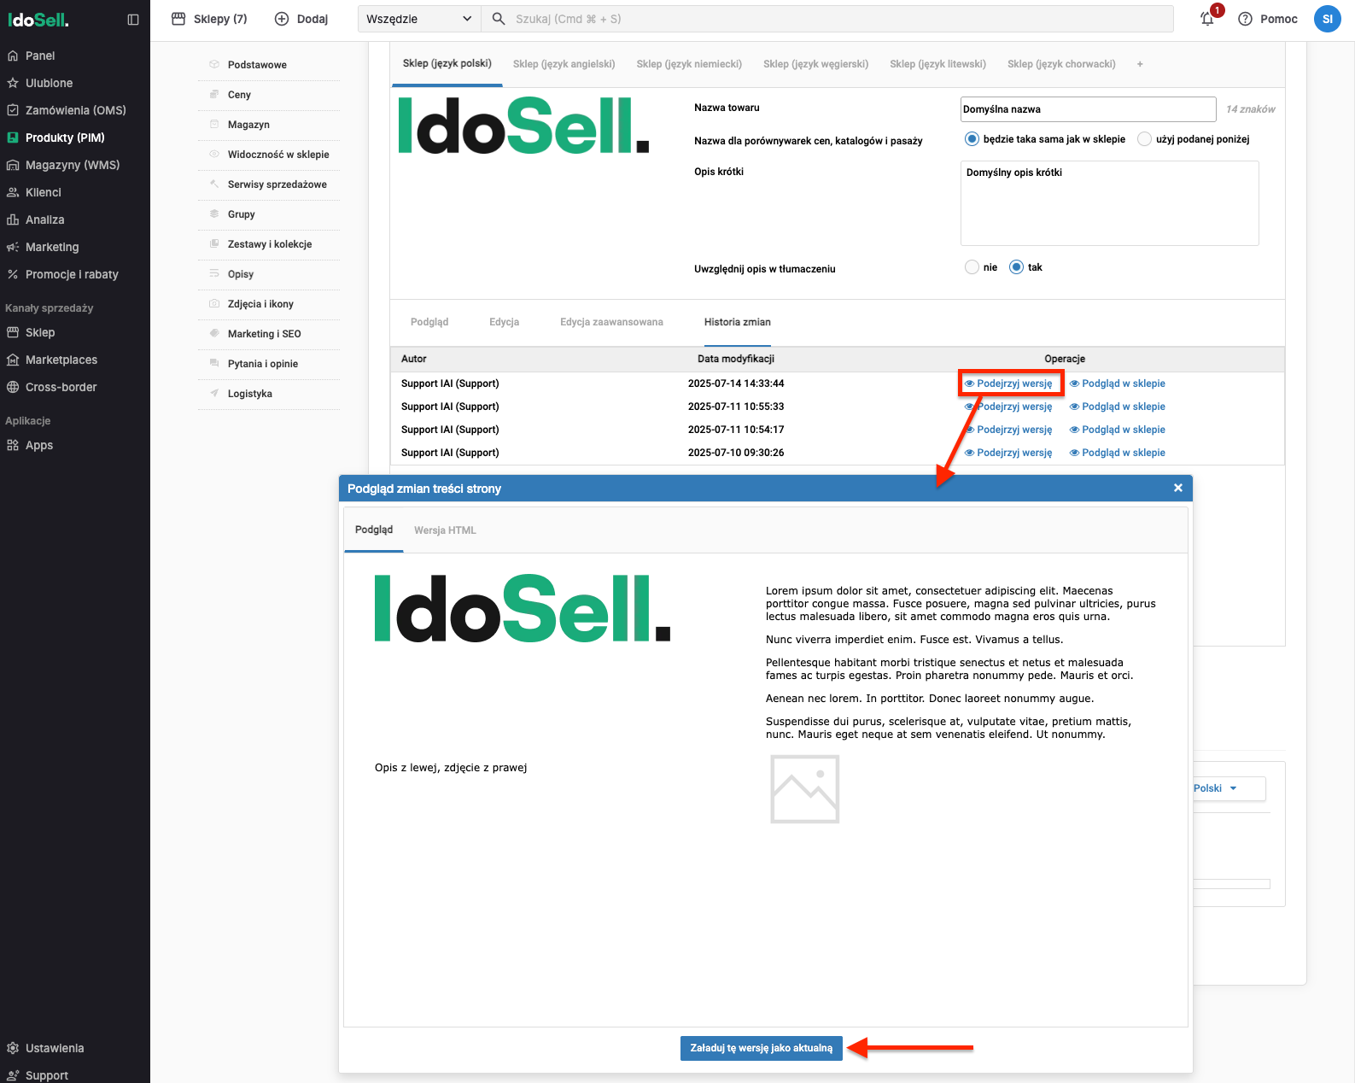
Task: Open the Historia zmian tab
Action: (737, 322)
